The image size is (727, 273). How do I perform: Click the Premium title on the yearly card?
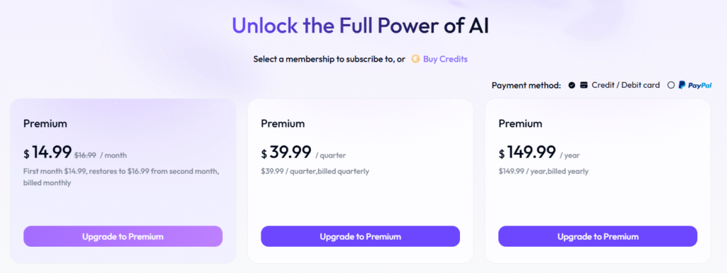[520, 123]
